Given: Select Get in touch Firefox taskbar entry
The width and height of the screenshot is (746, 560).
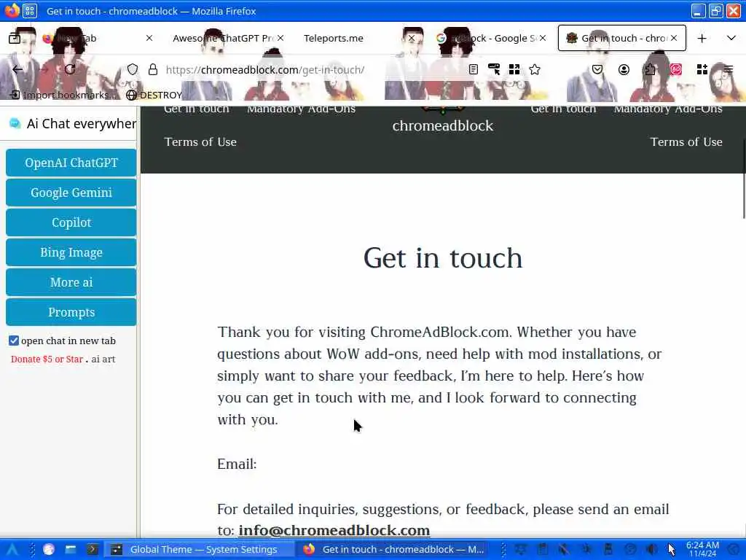Looking at the screenshot, I should coord(393,550).
